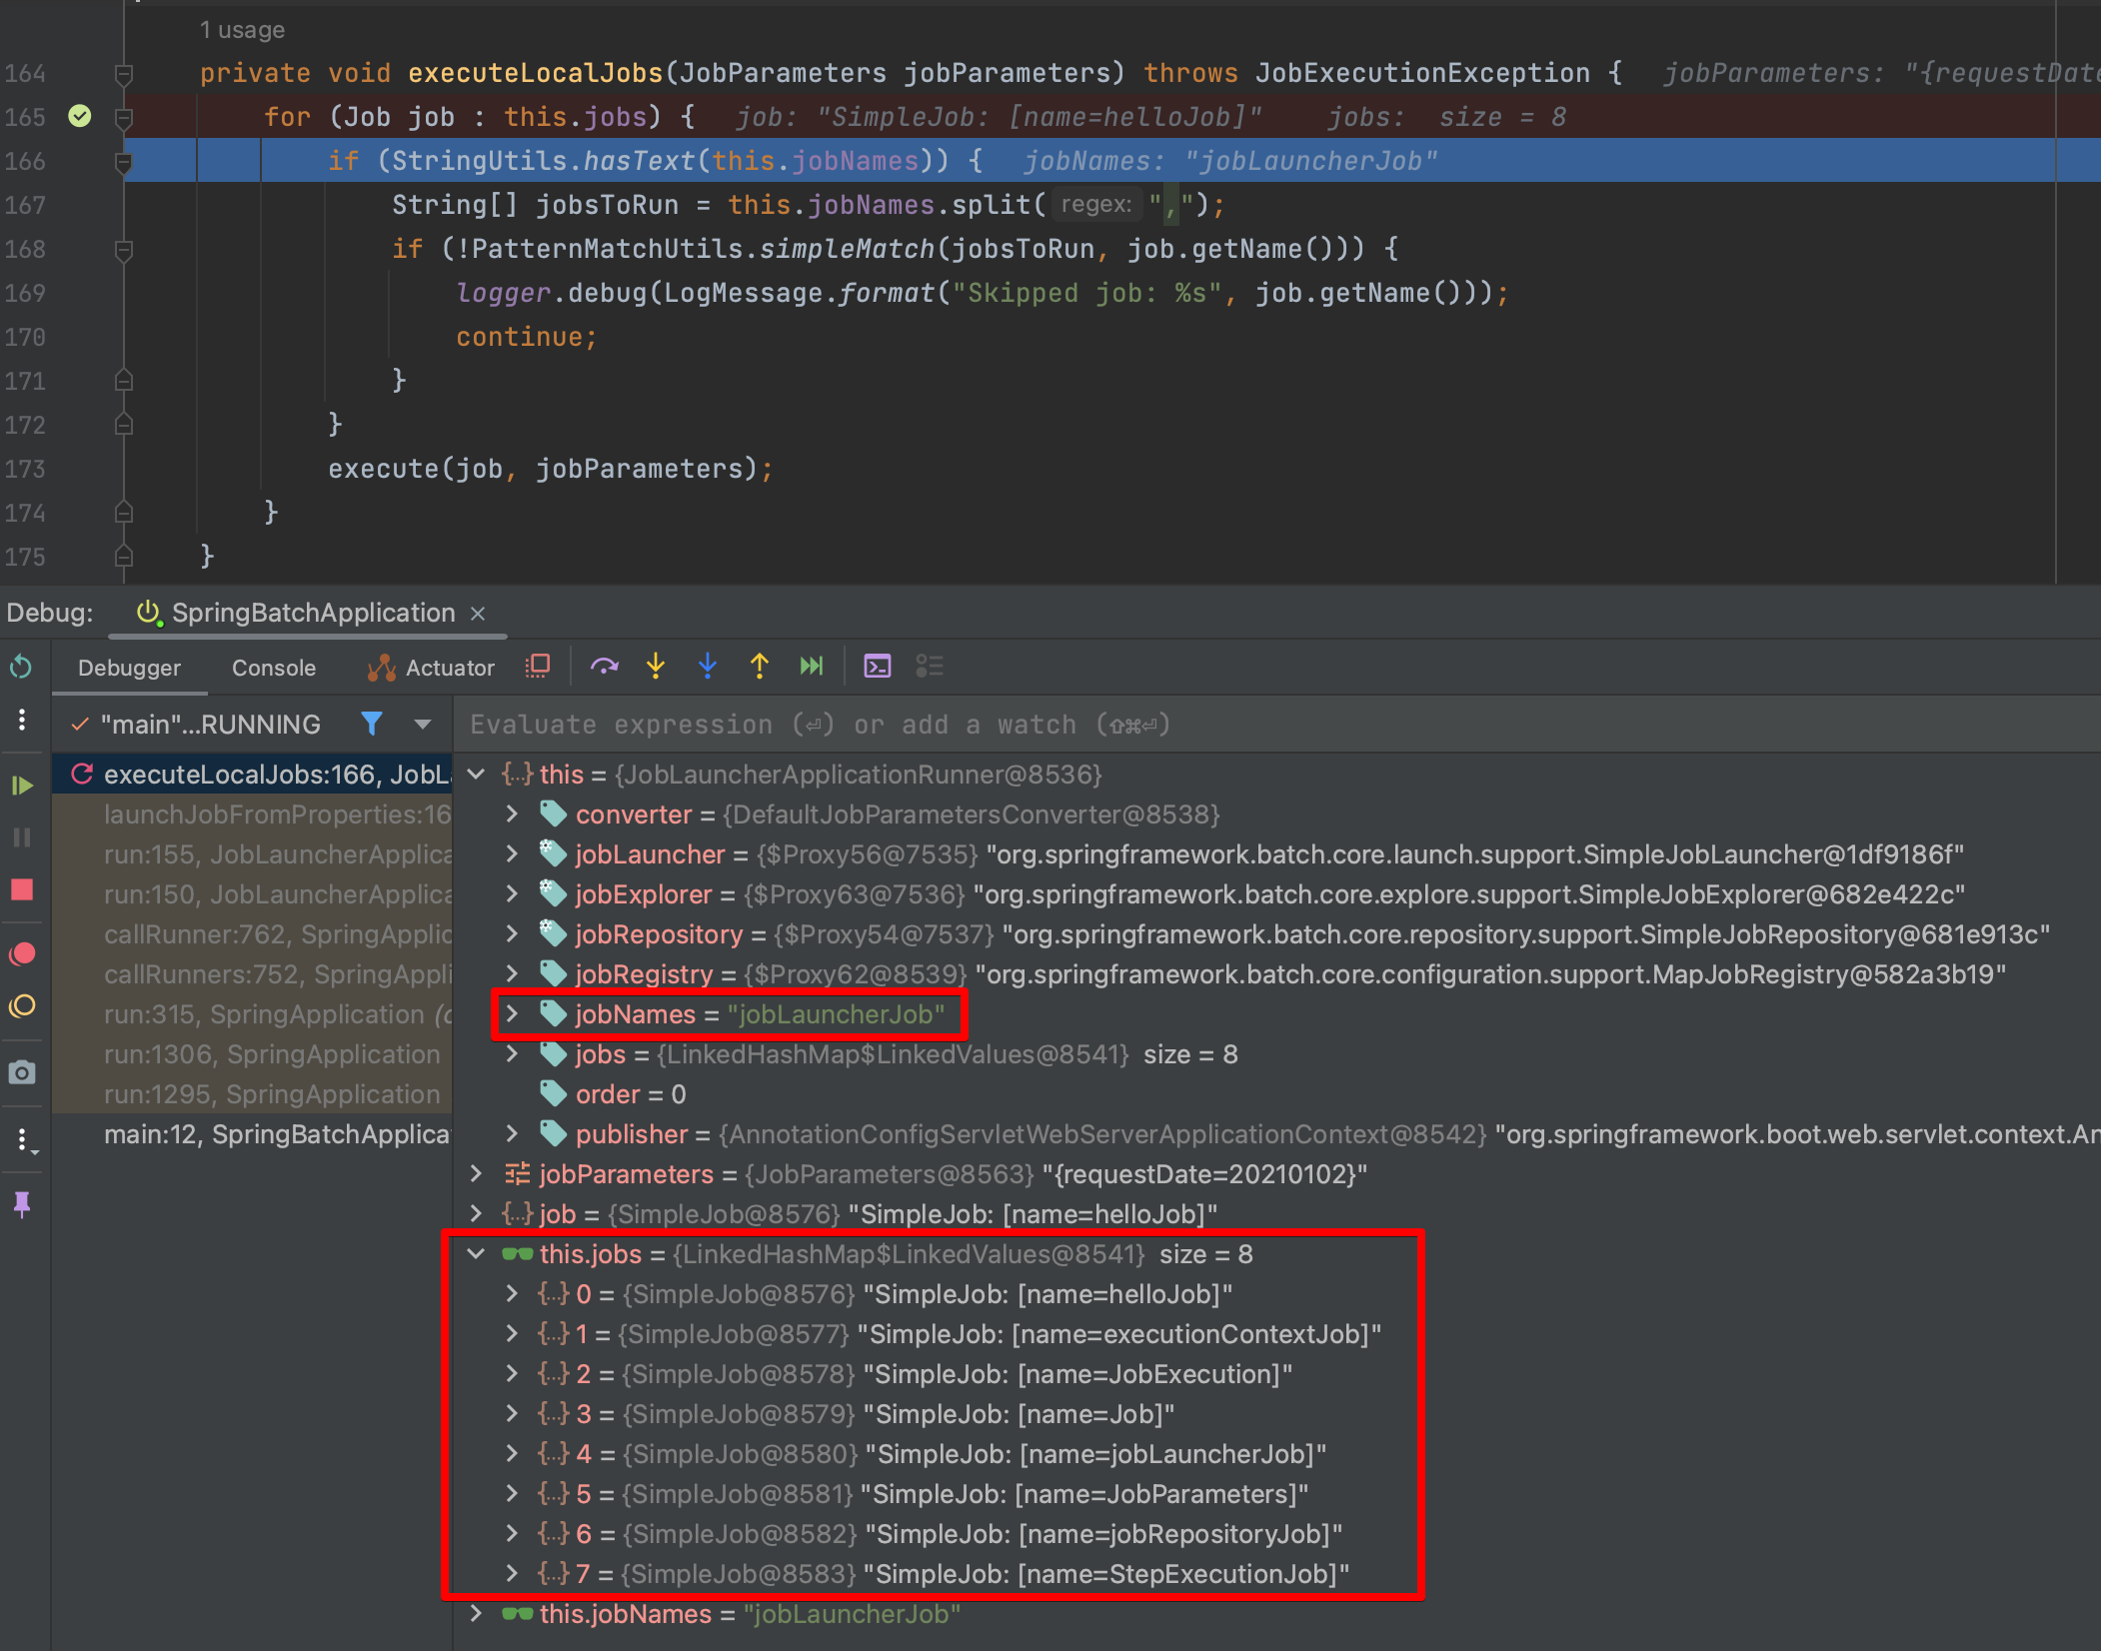Open the Evaluate Expression toolbar icon
Image resolution: width=2101 pixels, height=1651 pixels.
878,667
